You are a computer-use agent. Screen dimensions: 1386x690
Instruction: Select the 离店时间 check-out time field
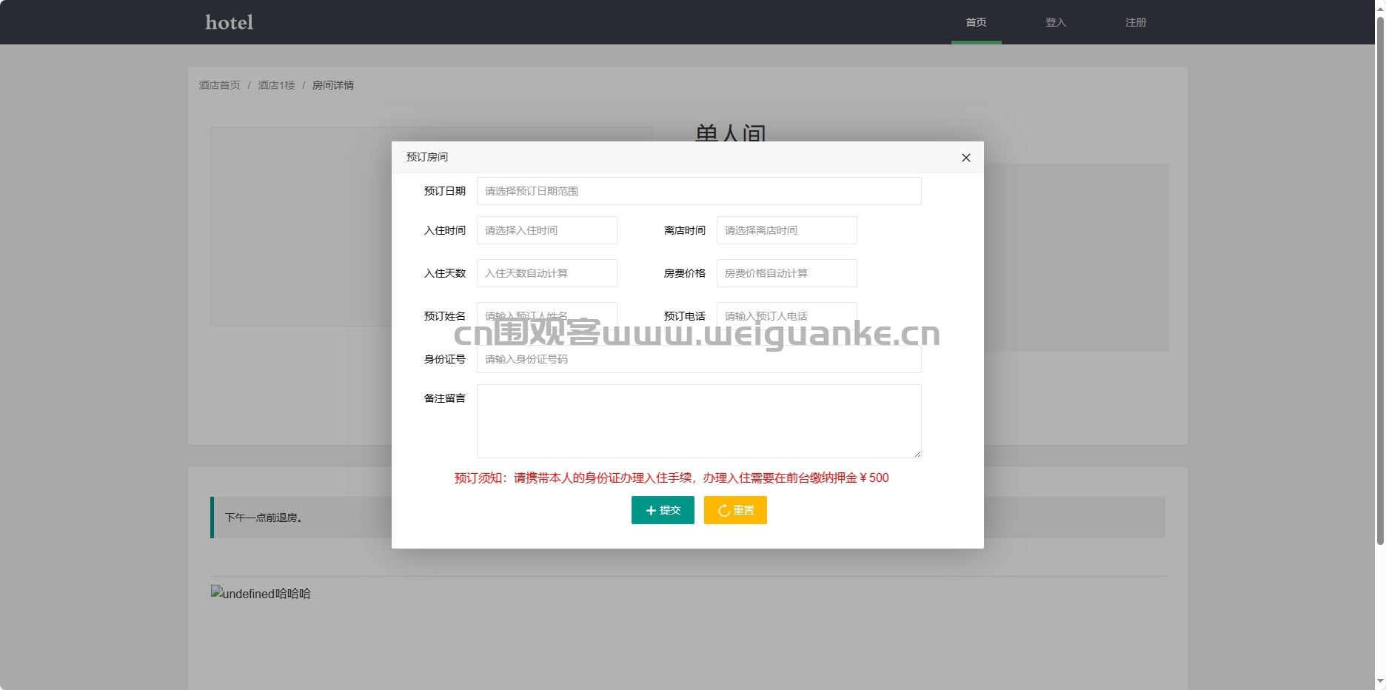[x=787, y=230]
